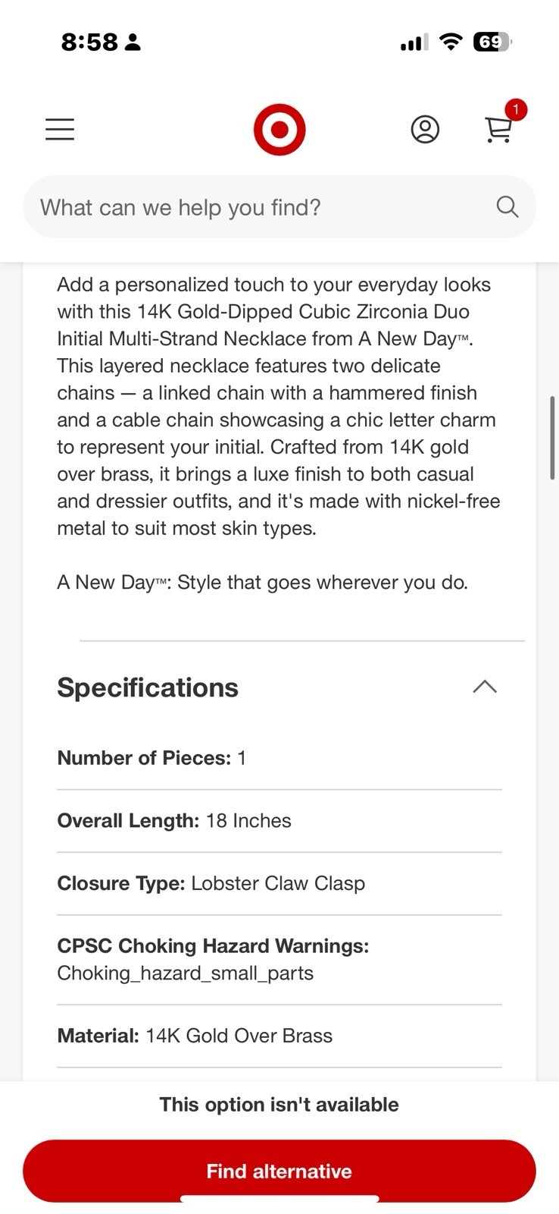Open the account profile icon
Screen dimensions: 559x1214
tap(425, 130)
